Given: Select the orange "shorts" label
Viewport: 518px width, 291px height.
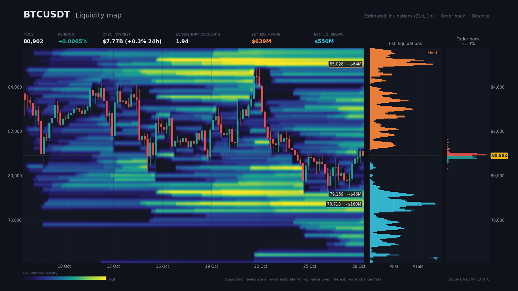Looking at the screenshot, I should 434,53.
